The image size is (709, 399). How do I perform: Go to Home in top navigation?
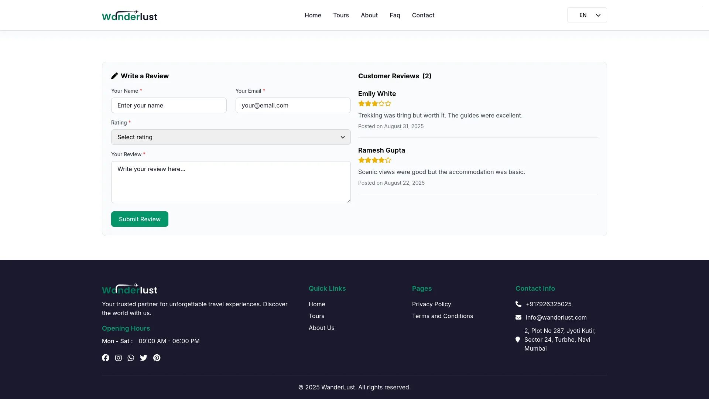click(x=313, y=15)
